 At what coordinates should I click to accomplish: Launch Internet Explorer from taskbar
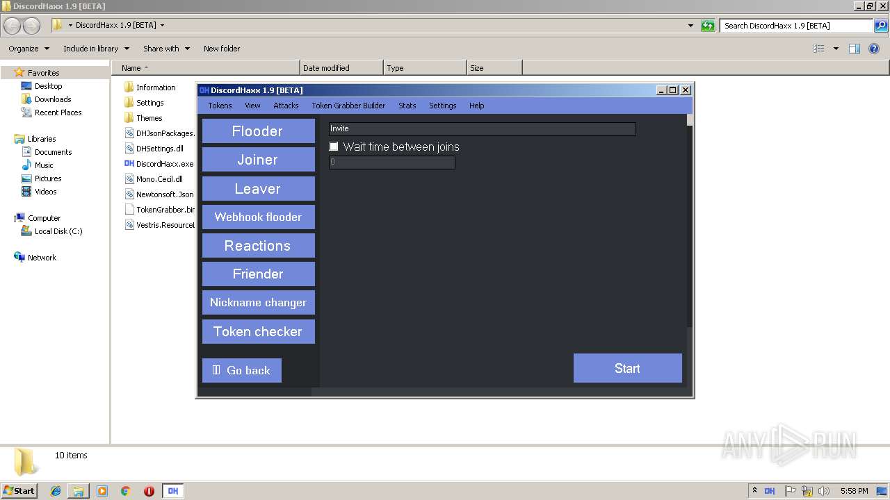tap(56, 491)
